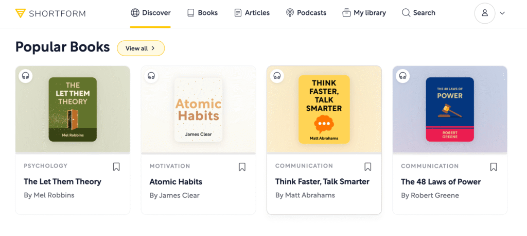Click headphones icon on Think Faster, Talk Smarter
The image size is (527, 236).
[x=277, y=76]
